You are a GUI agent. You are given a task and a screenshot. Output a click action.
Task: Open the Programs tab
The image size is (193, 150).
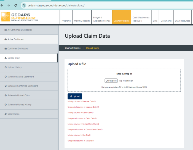(66, 21)
